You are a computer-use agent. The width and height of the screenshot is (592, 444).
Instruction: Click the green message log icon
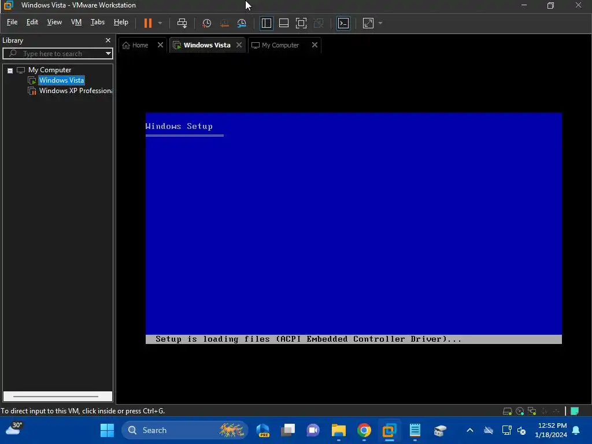[575, 411]
